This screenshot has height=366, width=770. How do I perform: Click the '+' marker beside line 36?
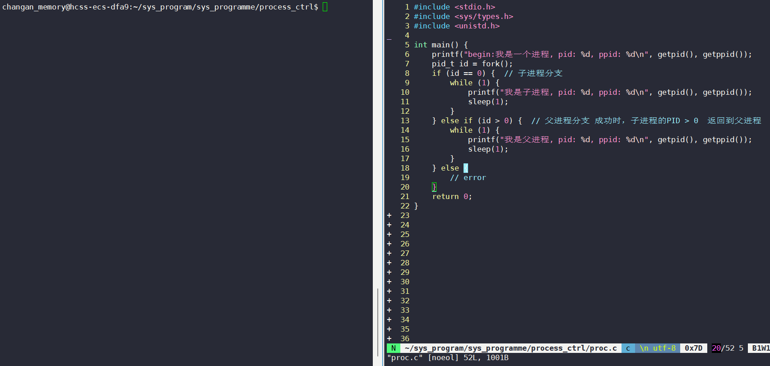(389, 338)
